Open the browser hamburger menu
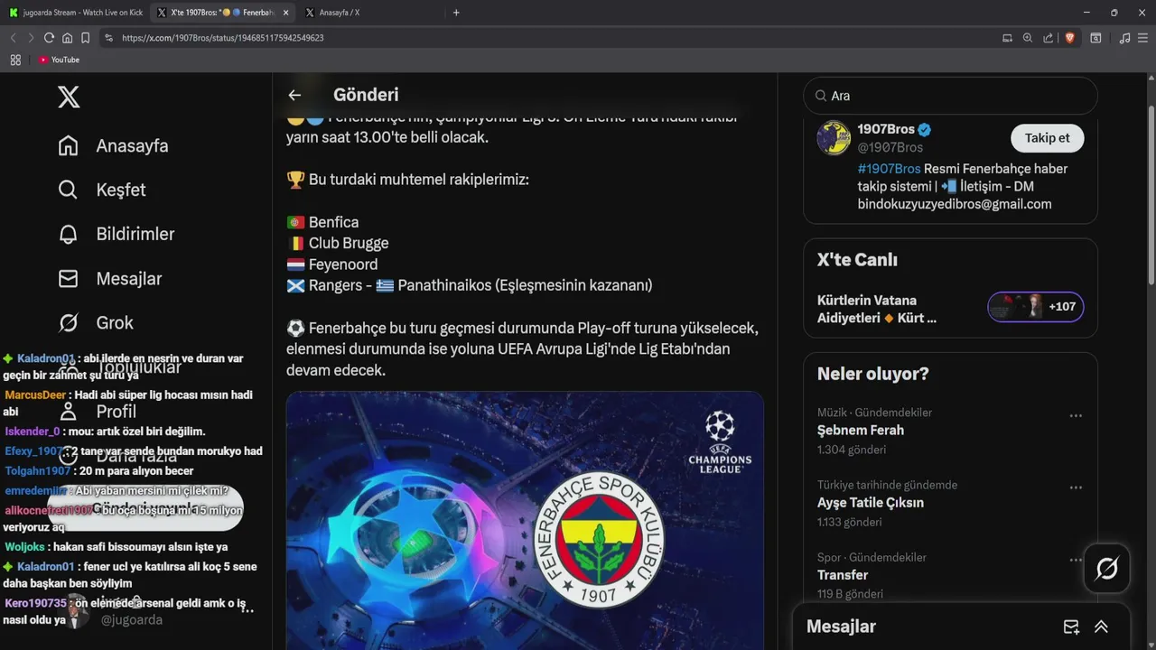Screen dimensions: 1156x650 pyautogui.click(x=1143, y=38)
